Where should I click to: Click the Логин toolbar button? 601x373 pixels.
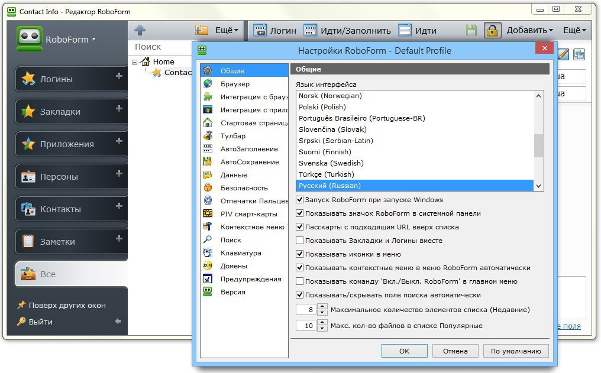coord(275,30)
